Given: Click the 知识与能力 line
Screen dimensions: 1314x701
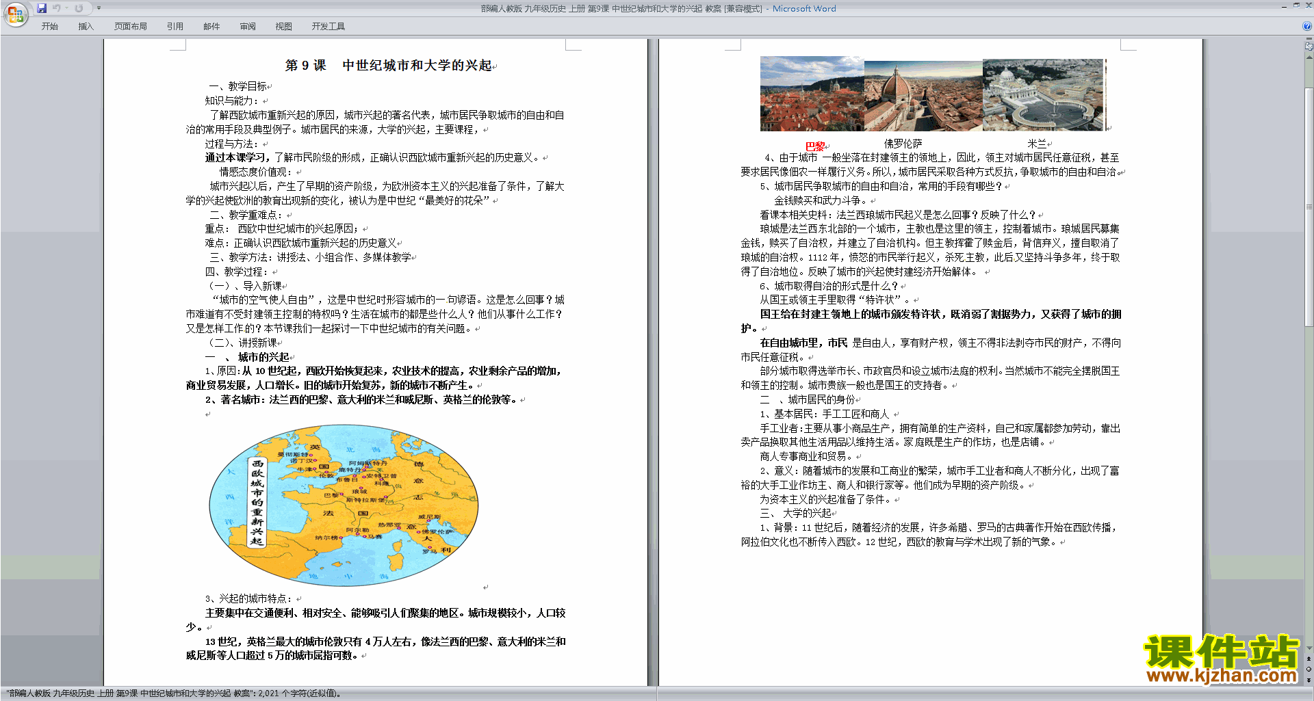Looking at the screenshot, I should click(232, 101).
